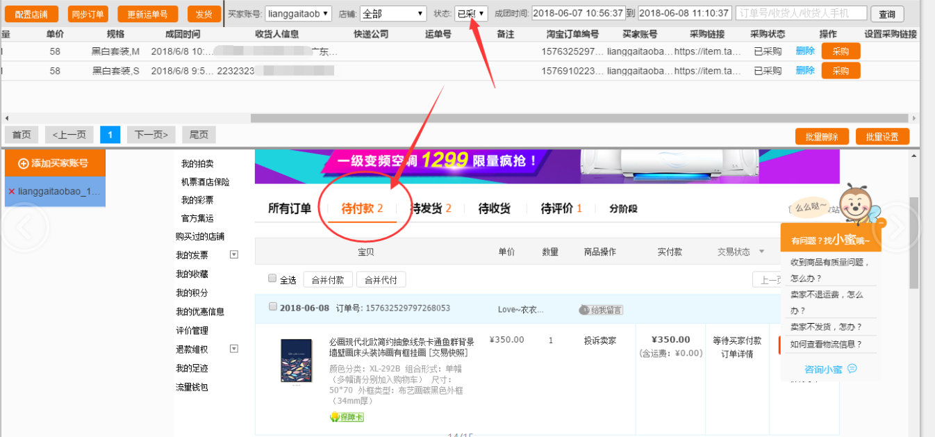Click the 合并代付 button
Viewport: 935px width, 437px height.
[x=381, y=280]
